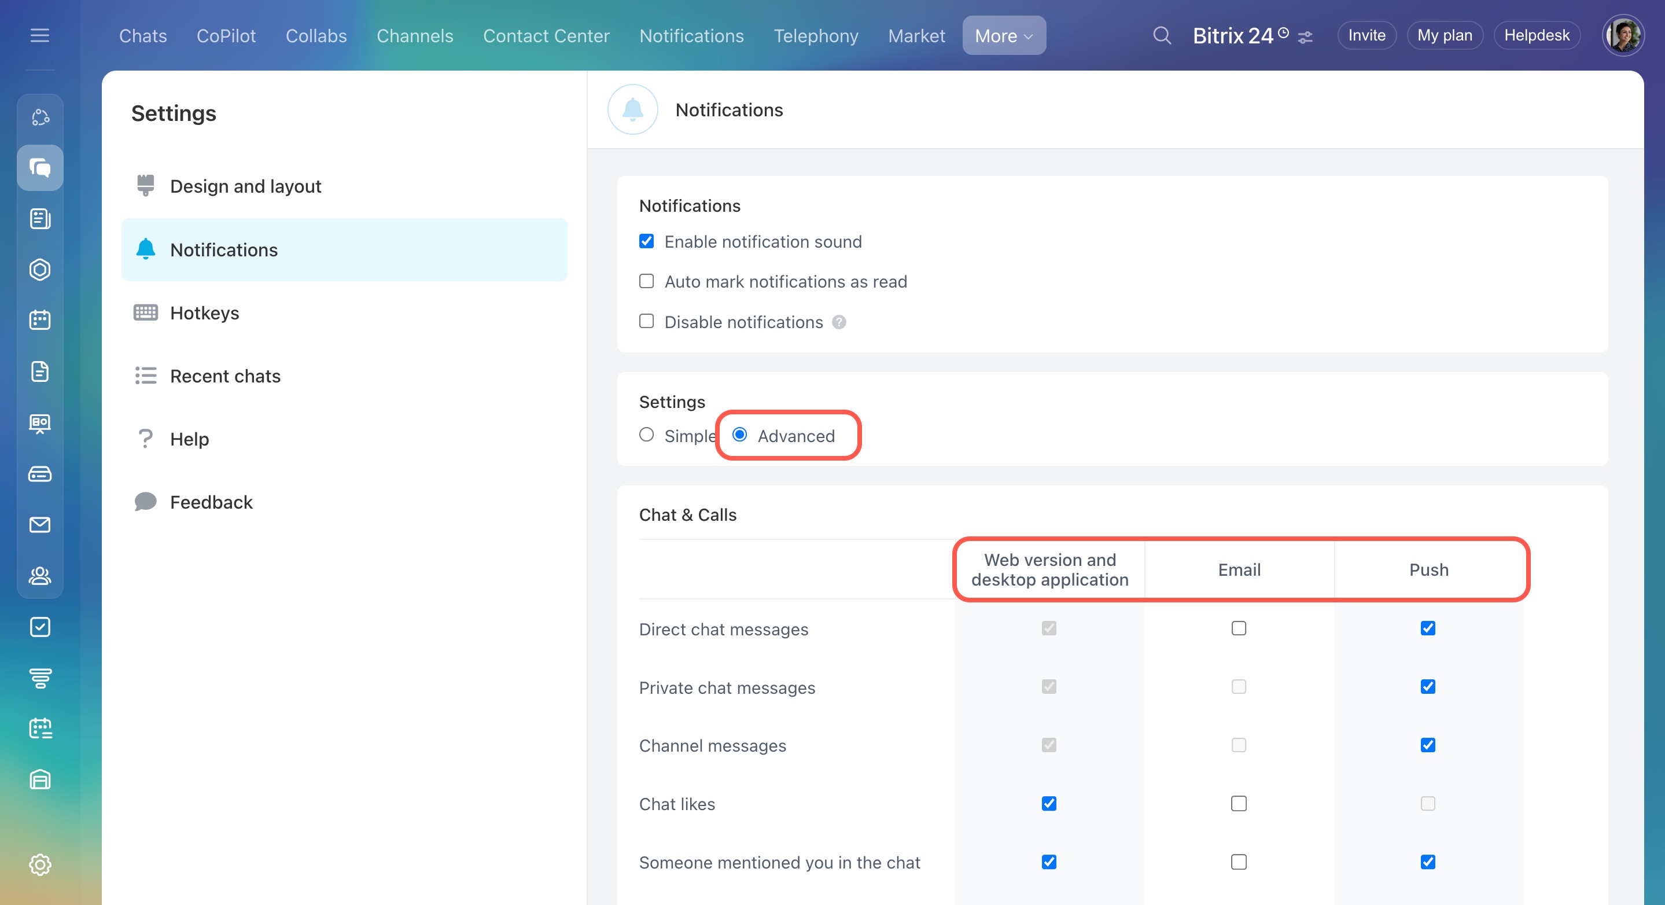1665x905 pixels.
Task: Open the CRM funnel icon
Action: (x=40, y=678)
